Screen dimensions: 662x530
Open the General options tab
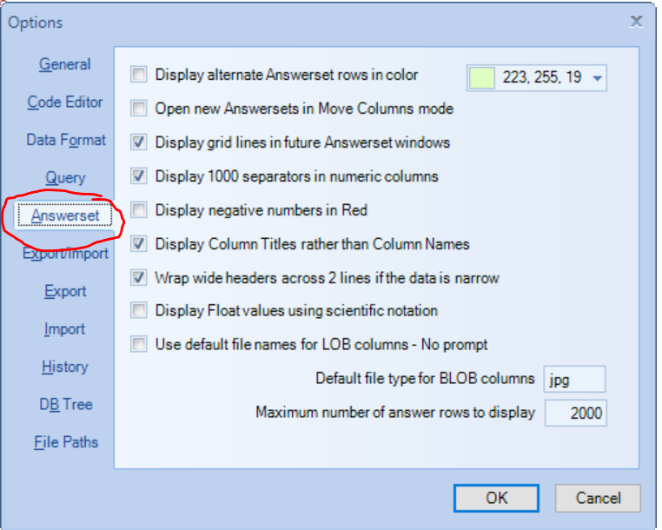click(x=64, y=64)
